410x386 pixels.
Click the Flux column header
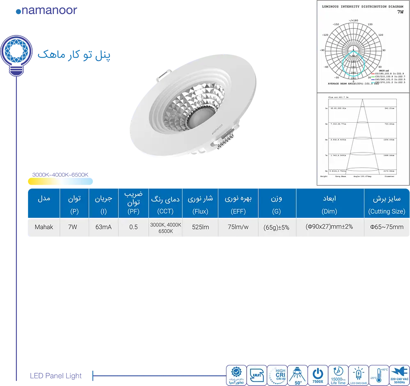click(x=200, y=204)
